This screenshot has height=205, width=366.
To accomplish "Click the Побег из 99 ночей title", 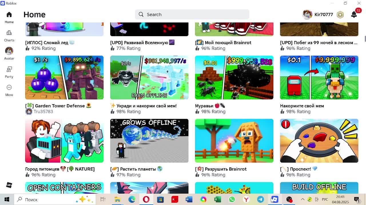I will point(319,42).
